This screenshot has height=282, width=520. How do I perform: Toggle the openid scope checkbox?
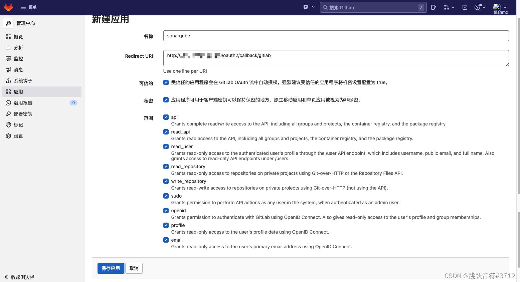[166, 211]
